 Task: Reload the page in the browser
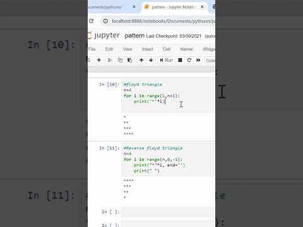coord(92,21)
